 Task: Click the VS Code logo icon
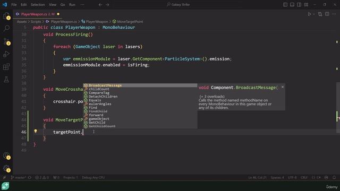pos(5,5)
